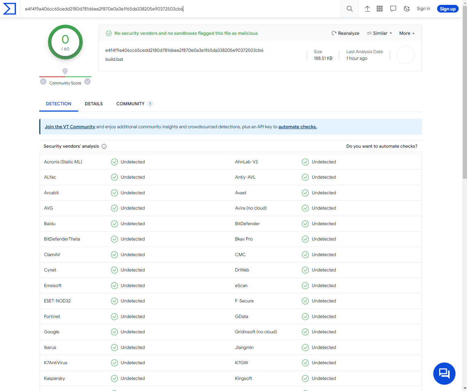This screenshot has width=467, height=391.
Task: Open the VirusTotal apps grid icon
Action: point(380,8)
